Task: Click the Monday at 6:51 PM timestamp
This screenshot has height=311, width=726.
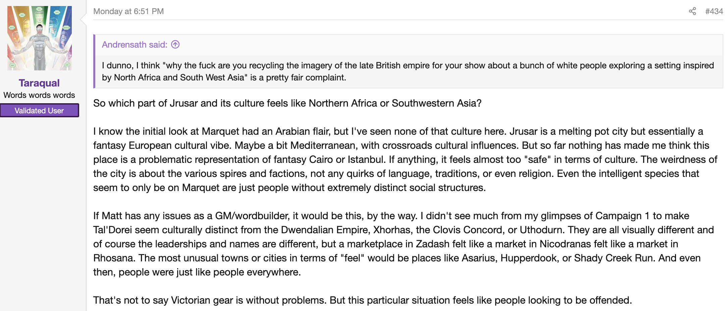Action: pyautogui.click(x=128, y=11)
